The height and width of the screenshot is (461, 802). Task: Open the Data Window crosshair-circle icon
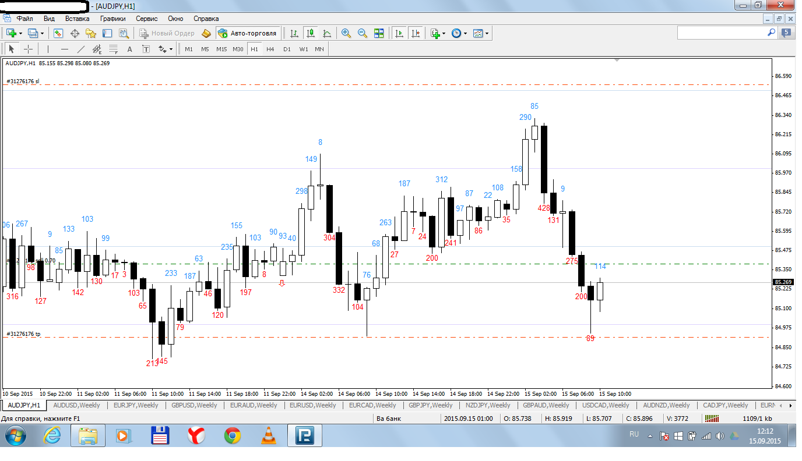tap(75, 33)
